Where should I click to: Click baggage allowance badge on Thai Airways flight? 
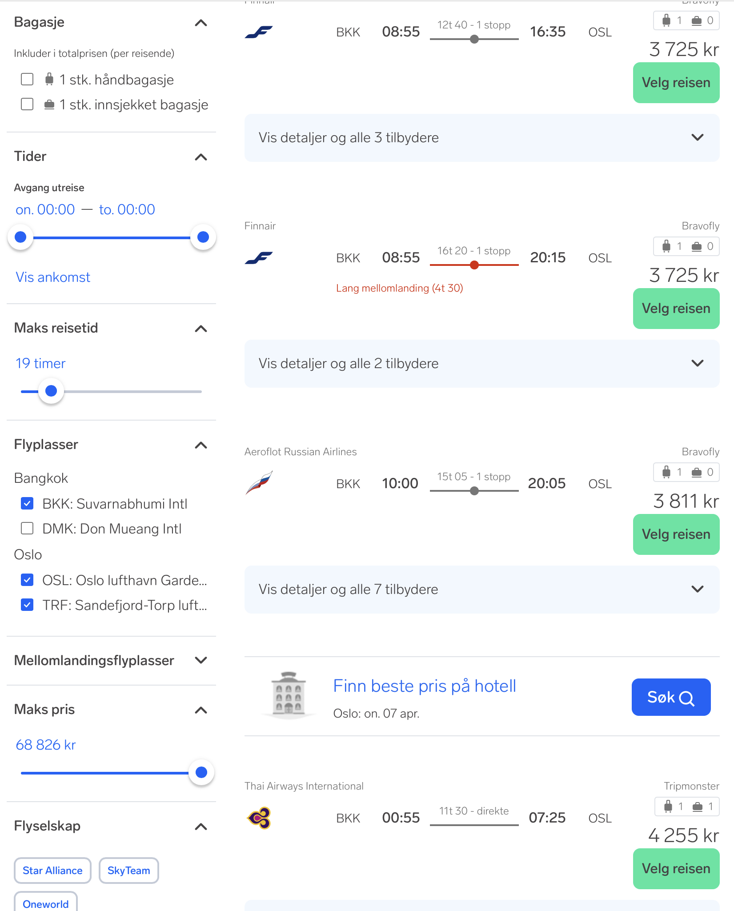(687, 807)
